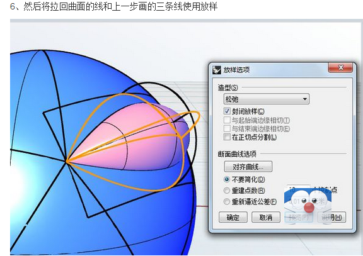This screenshot has height=256, width=363.
Task: Click the 断面曲线选项 section label
Action: tap(237, 154)
